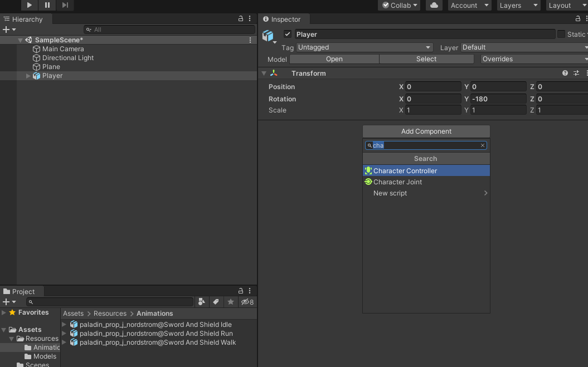
Task: Click the Main Camera cube icon
Action: click(36, 49)
